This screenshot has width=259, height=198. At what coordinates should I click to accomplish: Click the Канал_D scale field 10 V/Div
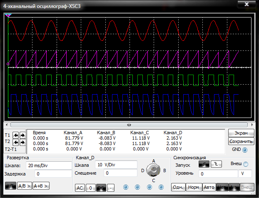(116, 165)
